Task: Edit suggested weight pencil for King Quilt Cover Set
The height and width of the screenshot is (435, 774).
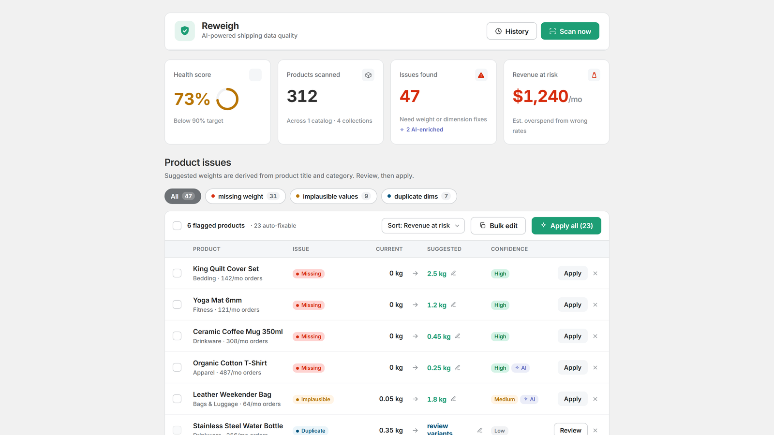Action: (x=453, y=273)
